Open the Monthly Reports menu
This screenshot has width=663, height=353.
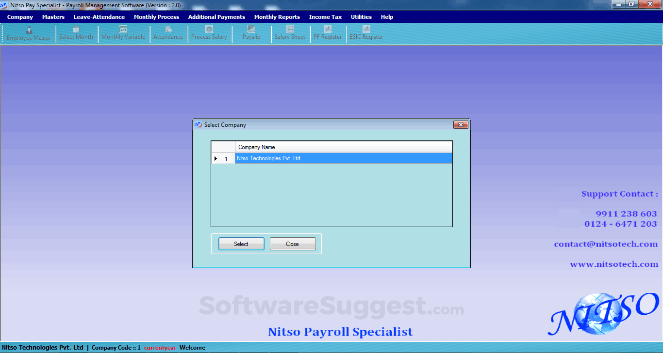(277, 17)
